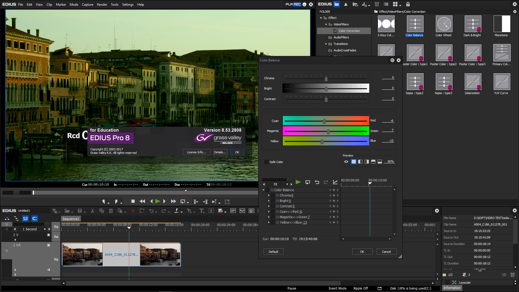Screen dimensions: 519x292
Task: Toggle the preview eye icon in Color Balance
Action: 346,162
